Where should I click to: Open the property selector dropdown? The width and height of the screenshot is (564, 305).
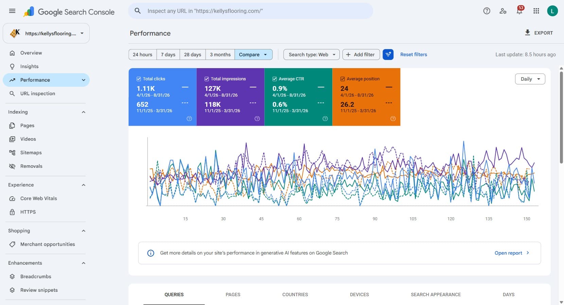pyautogui.click(x=46, y=33)
